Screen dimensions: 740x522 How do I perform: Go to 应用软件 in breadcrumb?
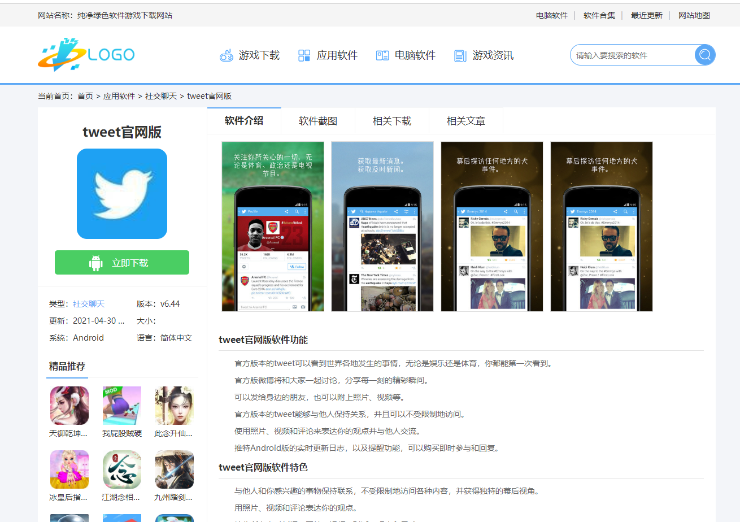pyautogui.click(x=119, y=96)
